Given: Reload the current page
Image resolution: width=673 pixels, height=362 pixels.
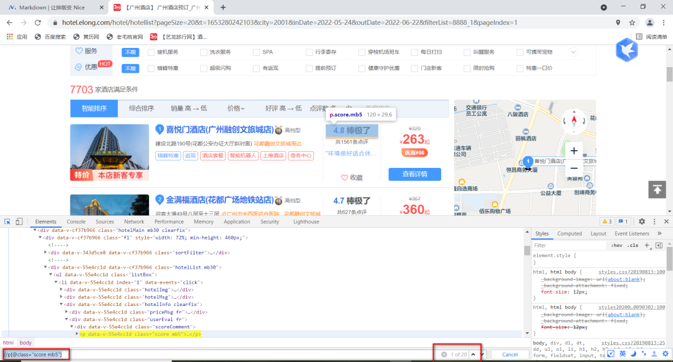Looking at the screenshot, I should tap(38, 22).
